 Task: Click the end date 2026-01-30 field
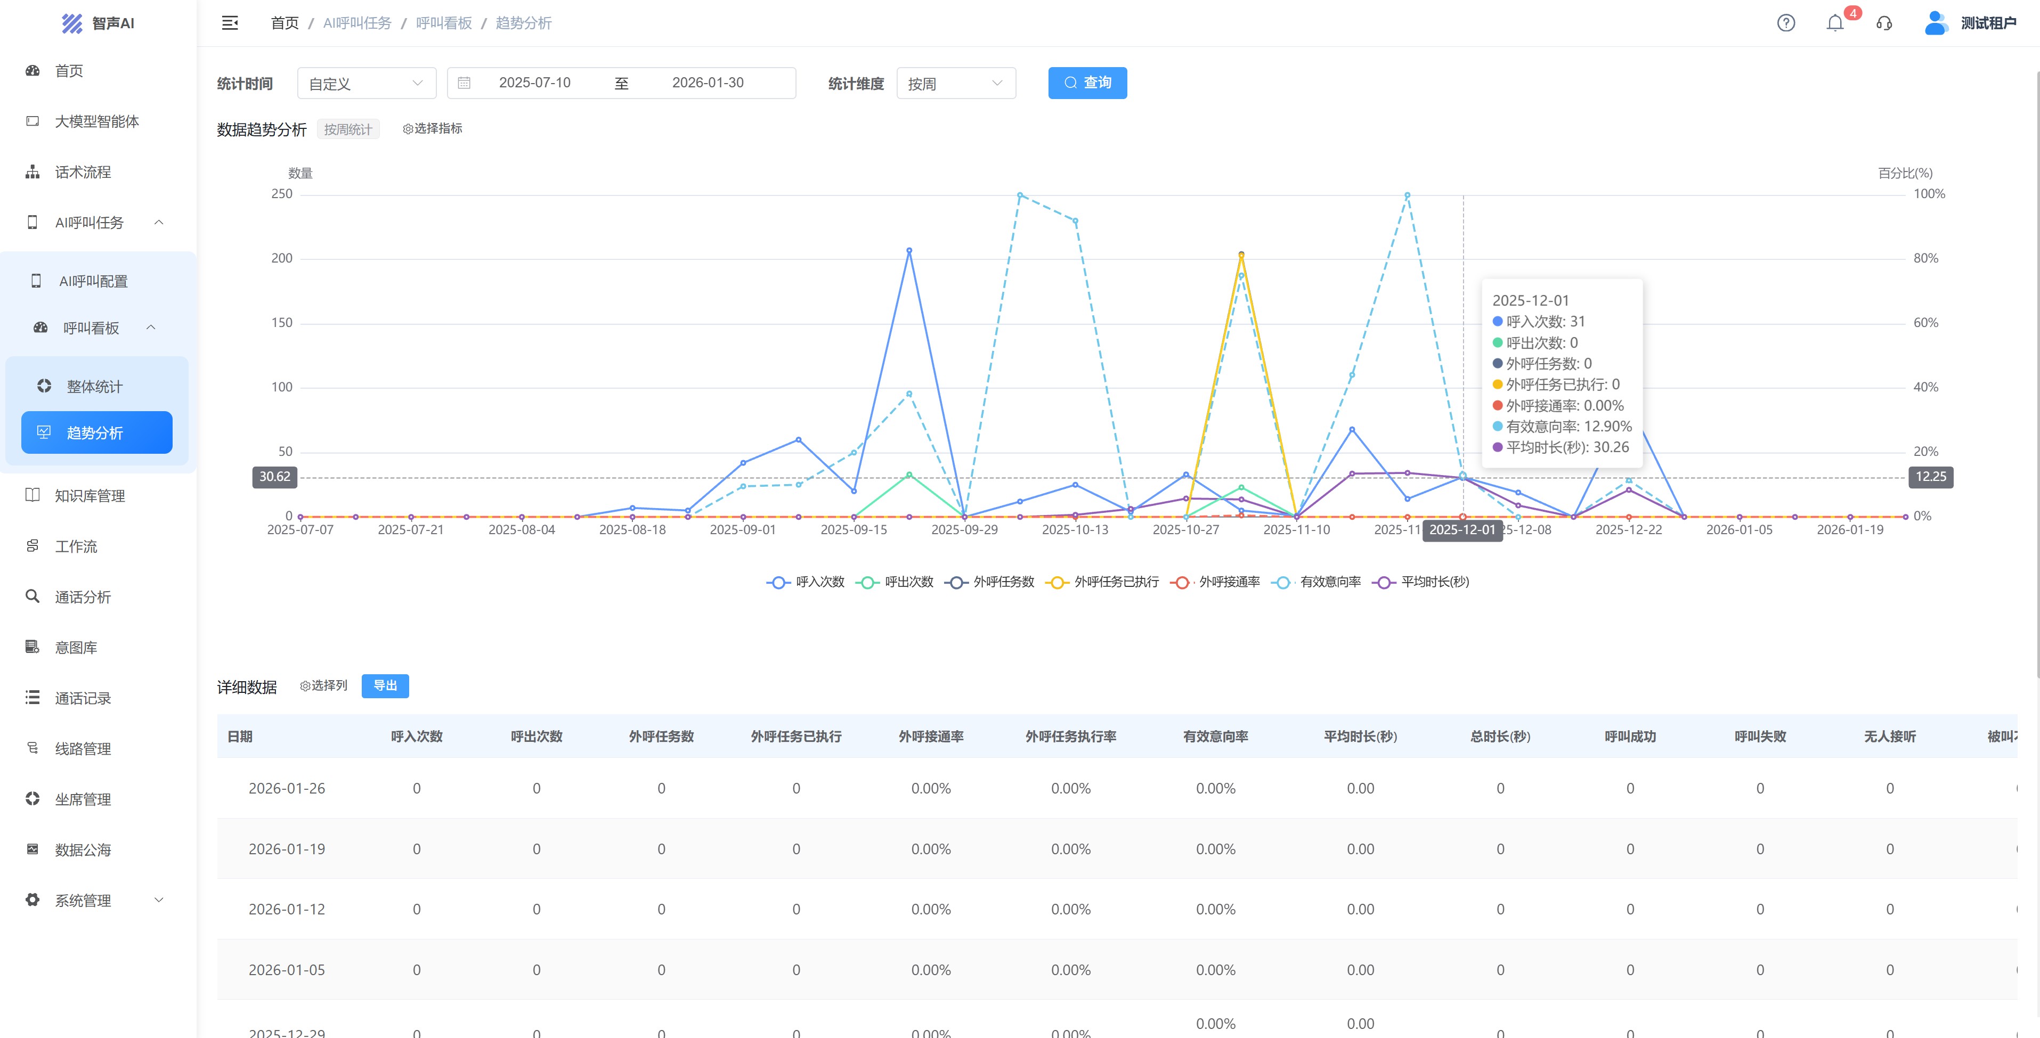708,83
